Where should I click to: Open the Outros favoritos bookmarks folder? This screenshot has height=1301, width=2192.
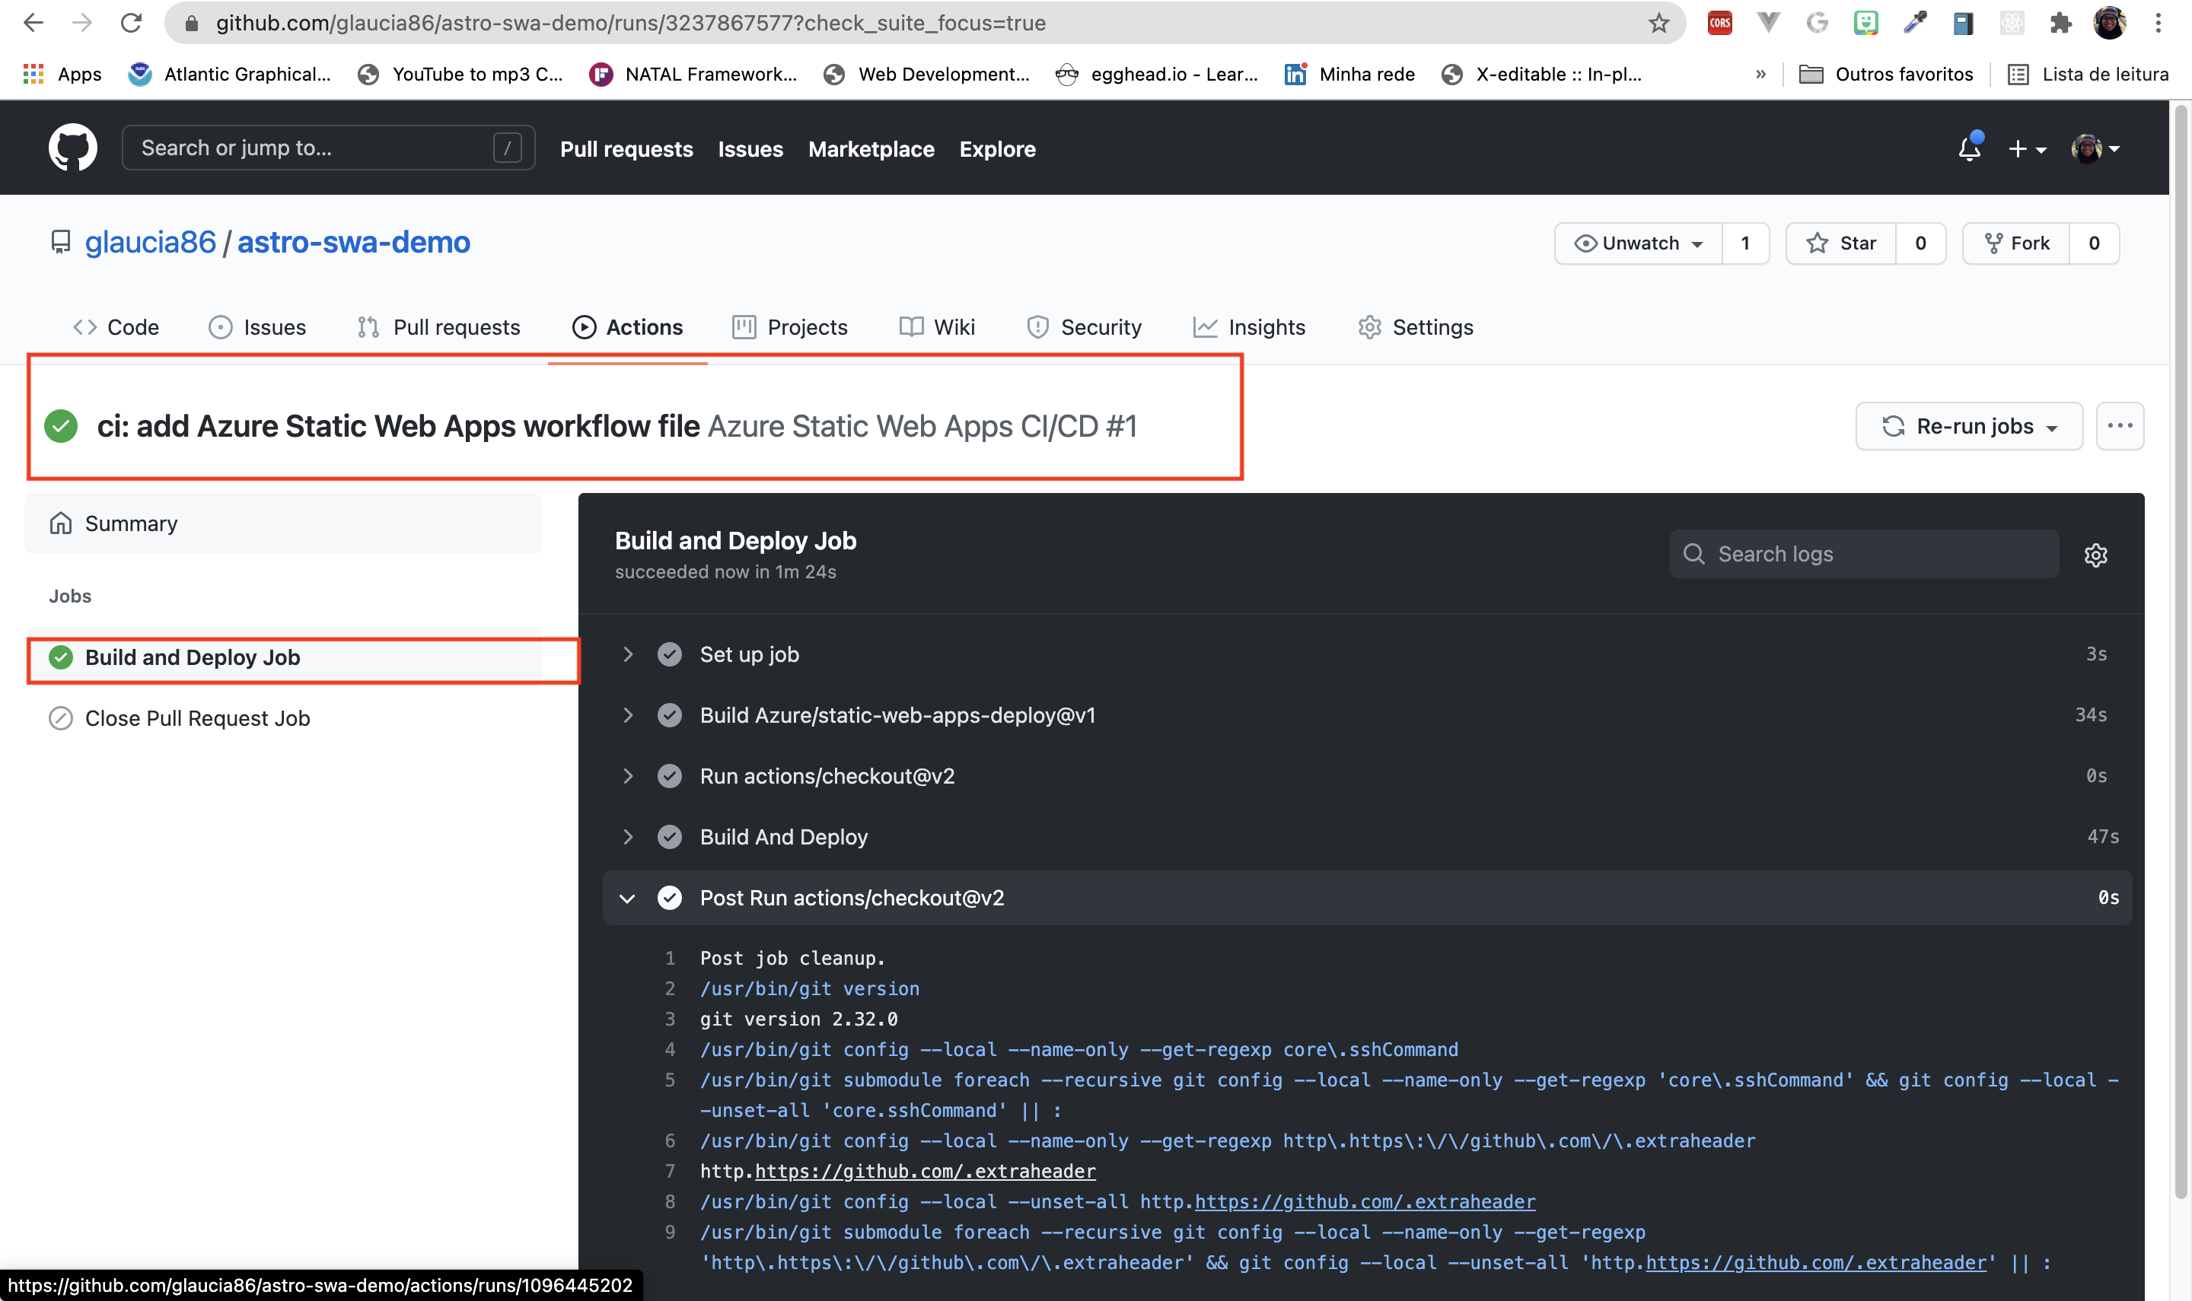pyautogui.click(x=1886, y=75)
